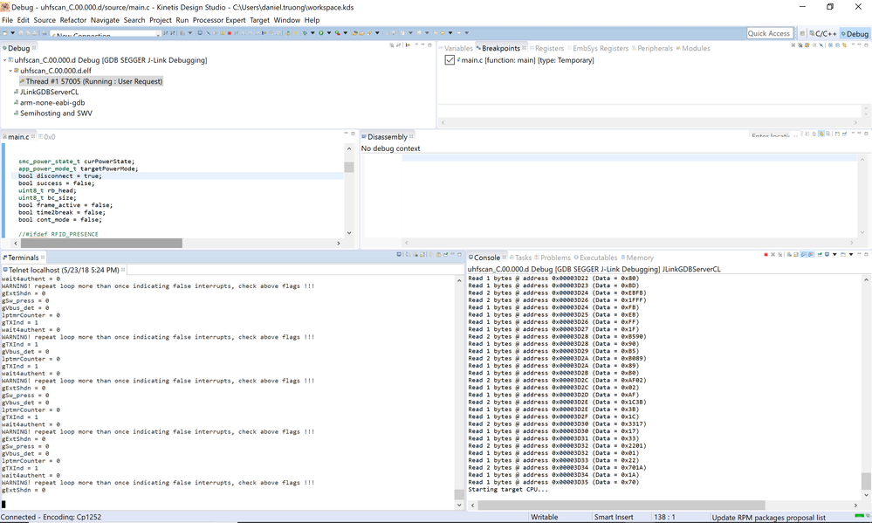Screen dimensions: 872x523
Task: Open New Console View dropdown arrow
Action: click(x=851, y=254)
